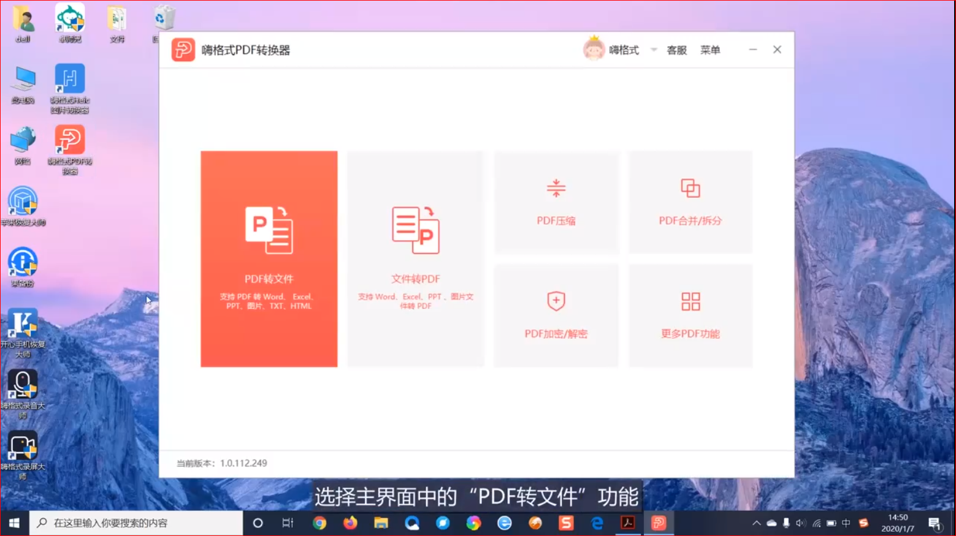Expand the dropdown arrow beside the 嗨格式 username
Viewport: 956px width, 536px height.
tap(654, 50)
